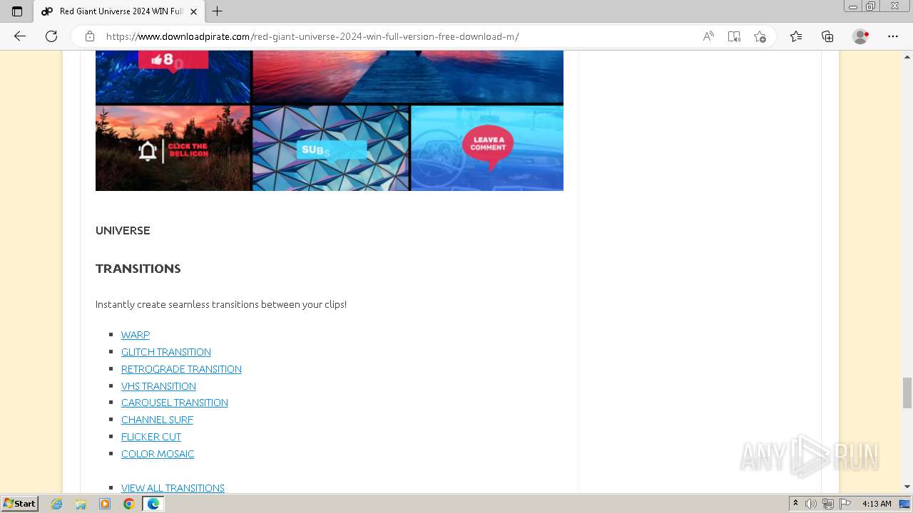Launch Google Chrome from taskbar
The image size is (913, 513).
128,504
